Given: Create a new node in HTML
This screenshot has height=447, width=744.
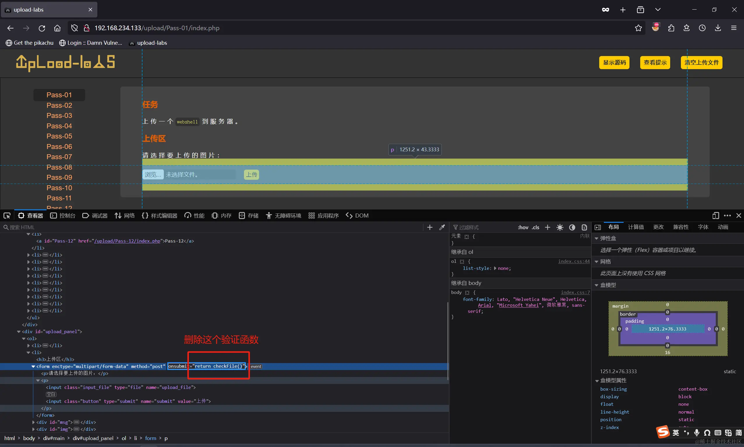Looking at the screenshot, I should 430,227.
